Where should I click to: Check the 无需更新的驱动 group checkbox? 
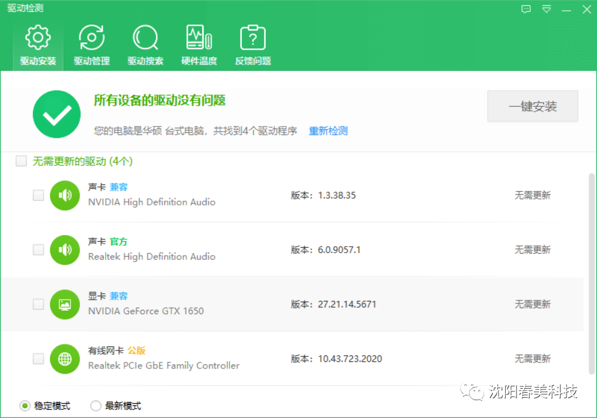tap(21, 161)
